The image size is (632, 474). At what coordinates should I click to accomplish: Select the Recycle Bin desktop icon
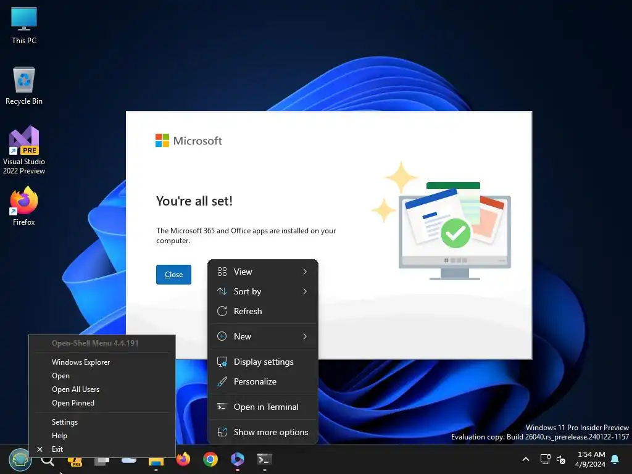pos(24,86)
